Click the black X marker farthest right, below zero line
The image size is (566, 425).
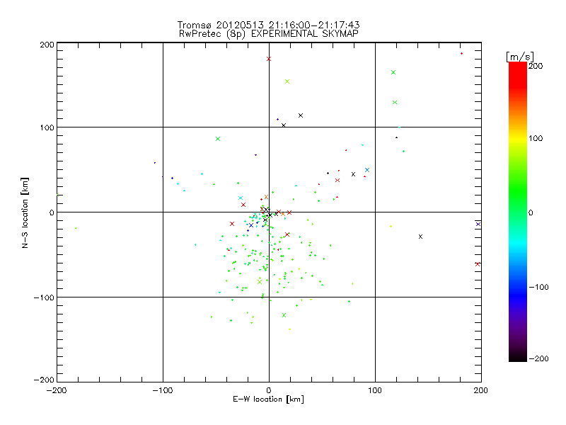(420, 236)
